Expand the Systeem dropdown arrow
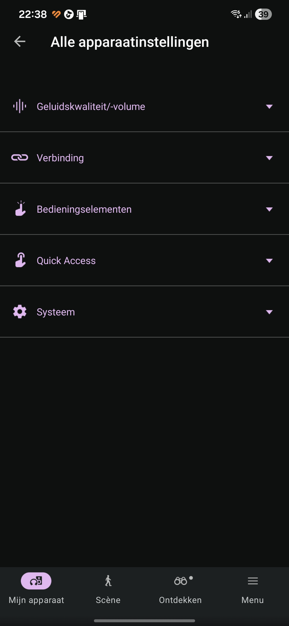The width and height of the screenshot is (289, 626). click(269, 312)
